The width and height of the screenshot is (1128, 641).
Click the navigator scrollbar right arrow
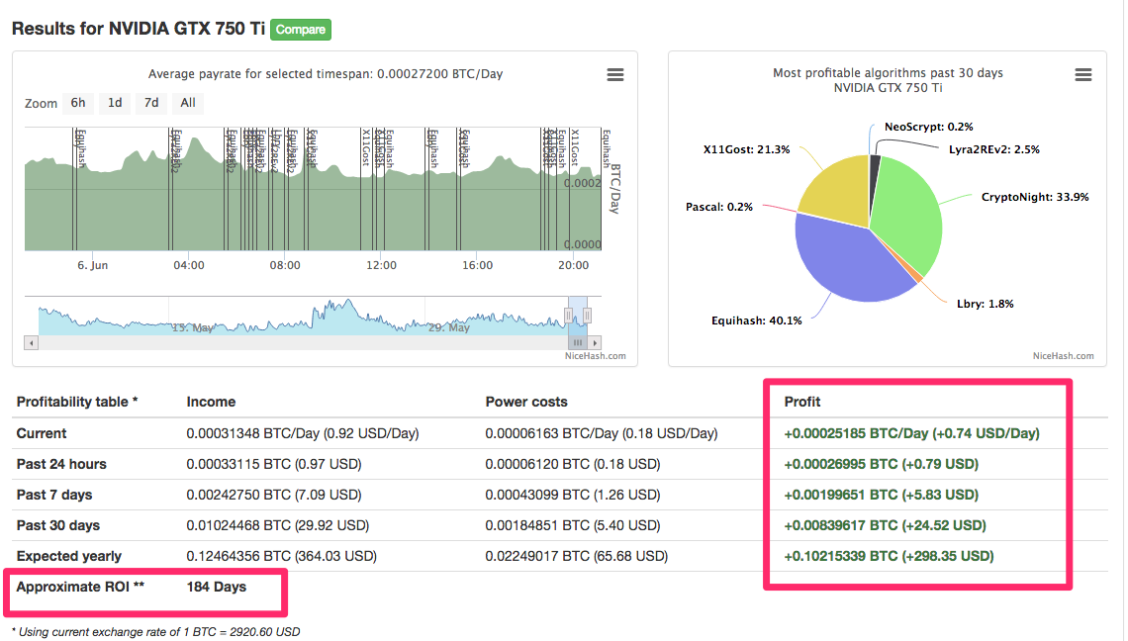[596, 342]
